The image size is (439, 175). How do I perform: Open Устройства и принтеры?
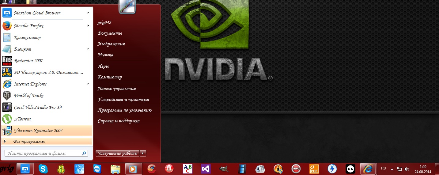coord(123,100)
